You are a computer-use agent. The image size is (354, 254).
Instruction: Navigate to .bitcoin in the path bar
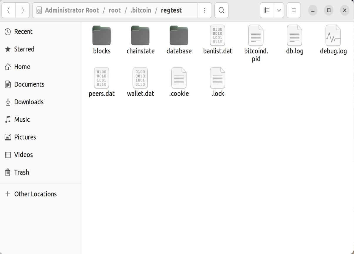coord(141,11)
